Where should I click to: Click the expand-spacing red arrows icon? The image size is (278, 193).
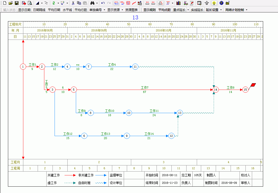coord(147,3)
